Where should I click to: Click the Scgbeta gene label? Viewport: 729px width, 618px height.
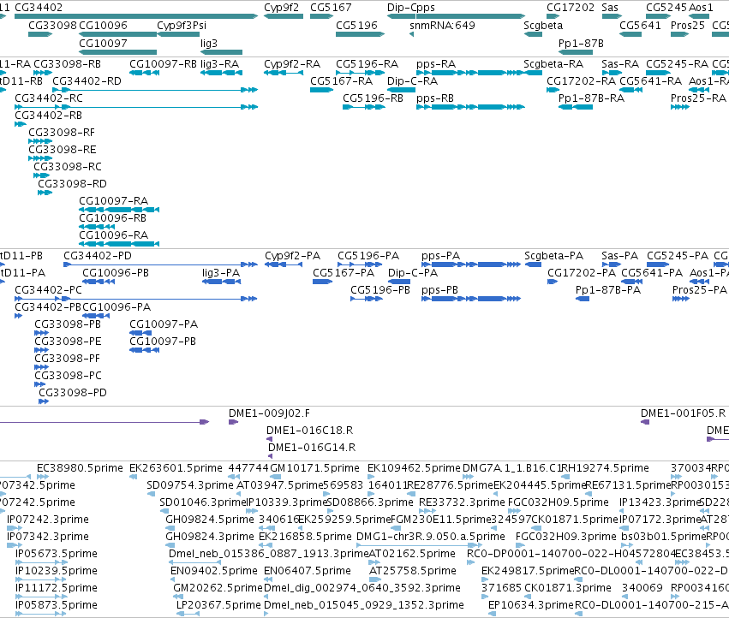tap(543, 25)
